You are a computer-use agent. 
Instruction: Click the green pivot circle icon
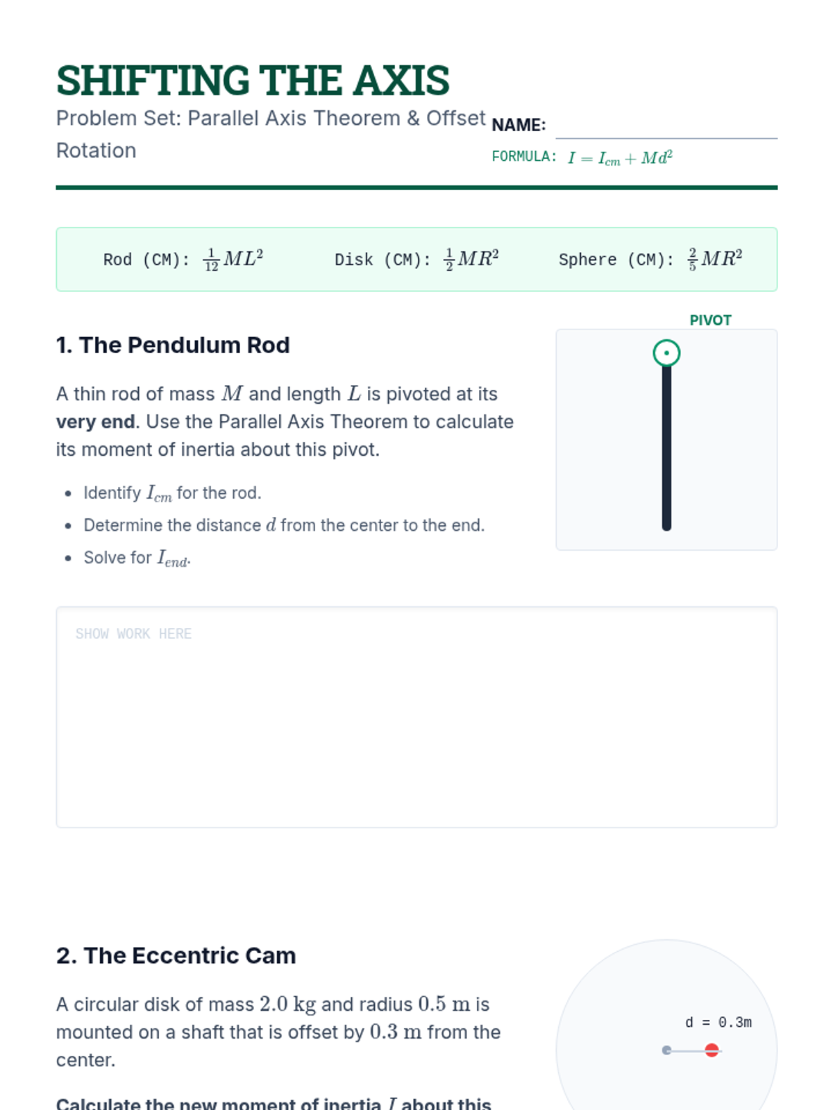coord(666,353)
